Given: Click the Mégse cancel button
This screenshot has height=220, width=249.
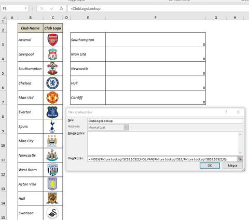Looking at the screenshot, I should tap(232, 166).
